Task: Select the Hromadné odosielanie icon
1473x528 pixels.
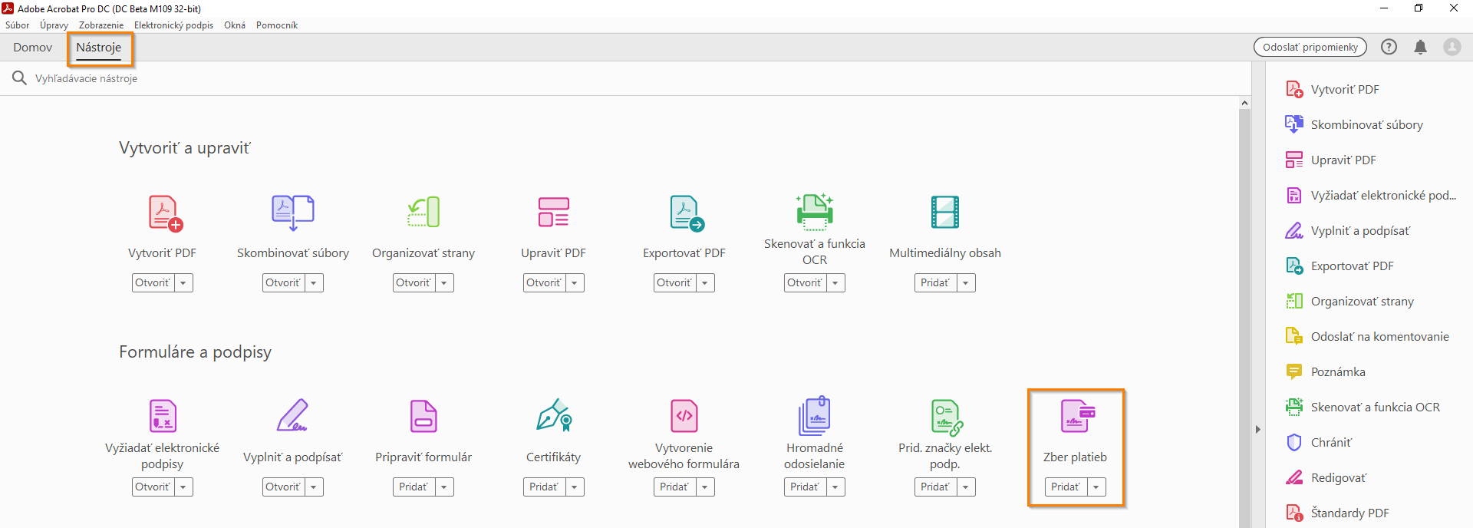Action: [x=815, y=415]
